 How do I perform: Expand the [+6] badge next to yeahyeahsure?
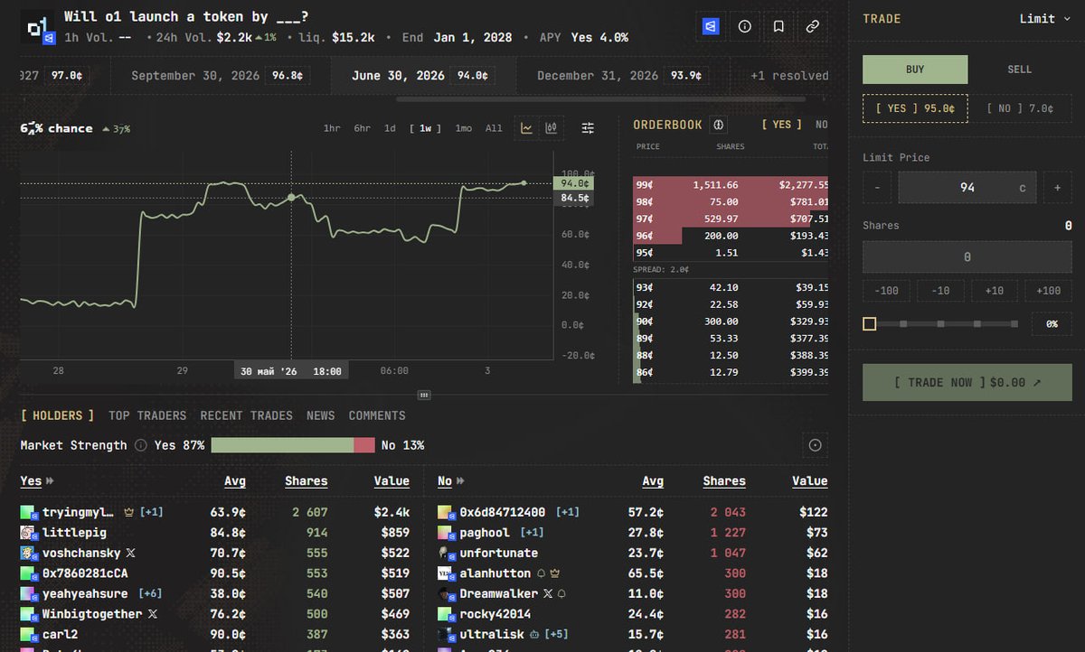coord(151,593)
